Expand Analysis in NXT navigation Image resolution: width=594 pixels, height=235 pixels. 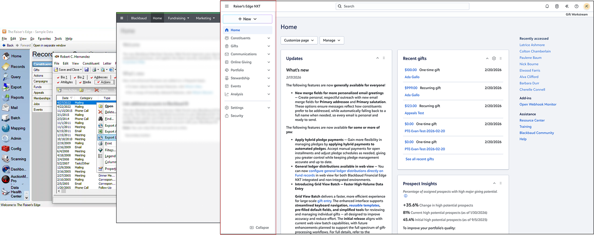pos(269,94)
